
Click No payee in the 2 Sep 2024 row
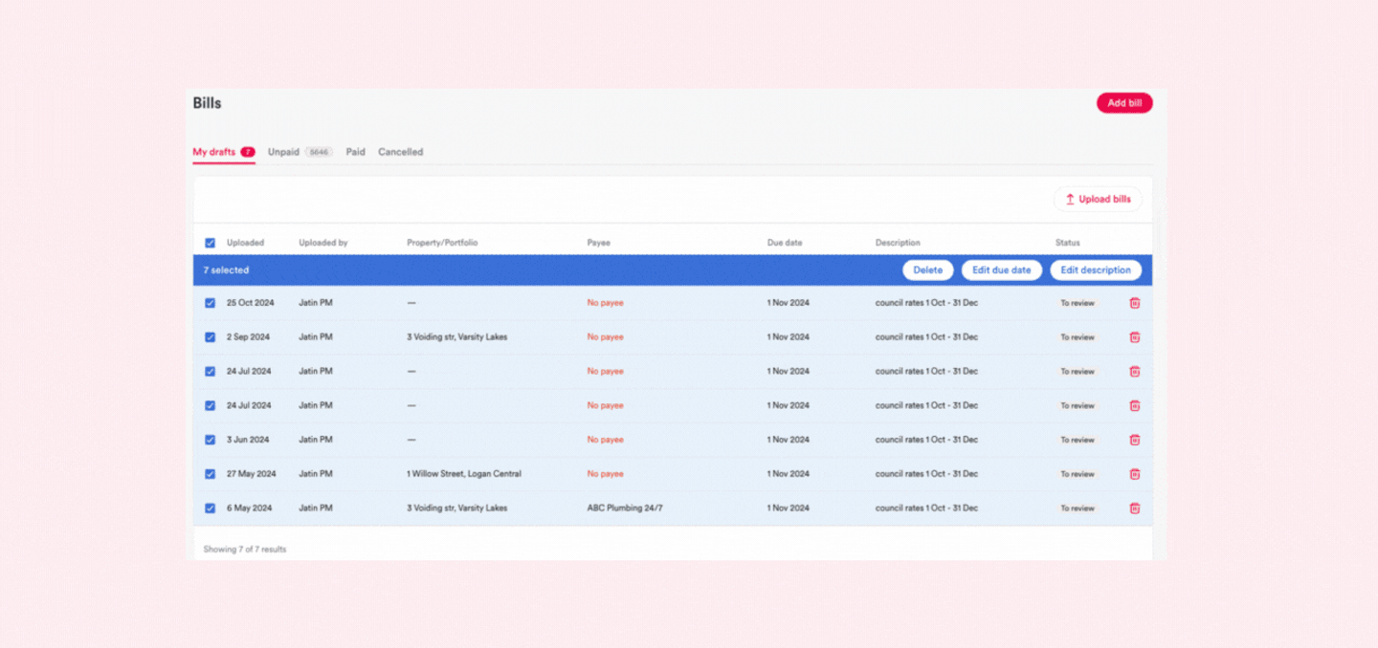tap(605, 337)
